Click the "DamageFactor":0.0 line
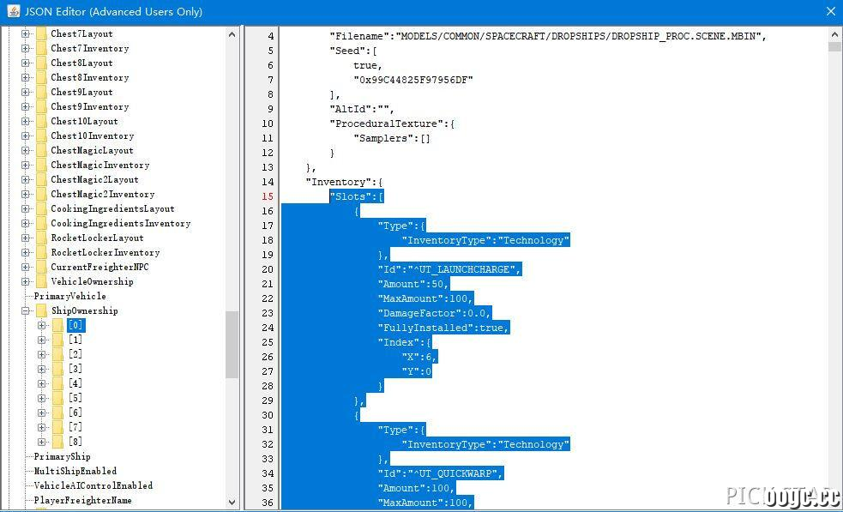This screenshot has height=512, width=843. pyautogui.click(x=435, y=313)
